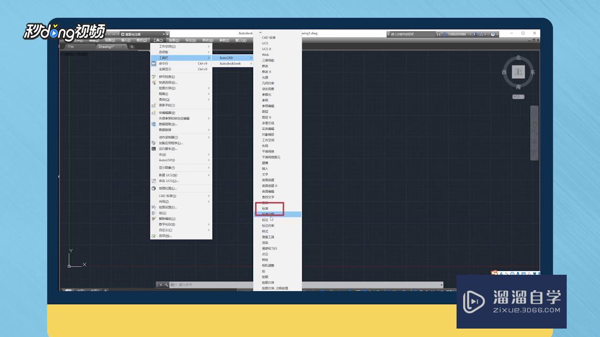The image size is (600, 337).
Task: Select the Standard (标准) toolbar entry
Action: click(277, 209)
